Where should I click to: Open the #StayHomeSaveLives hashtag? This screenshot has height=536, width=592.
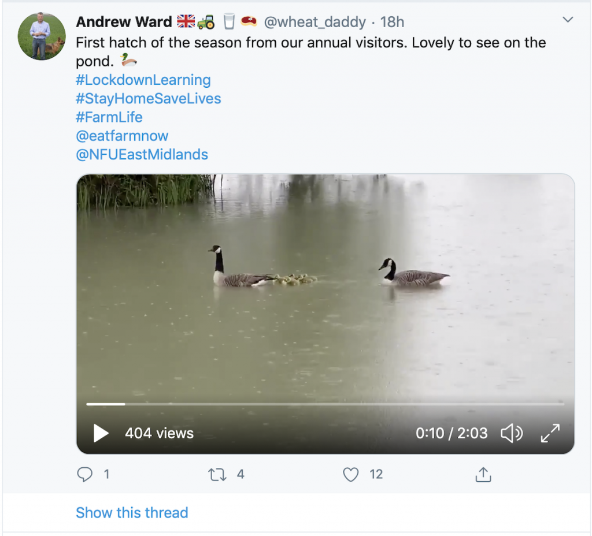pyautogui.click(x=149, y=99)
